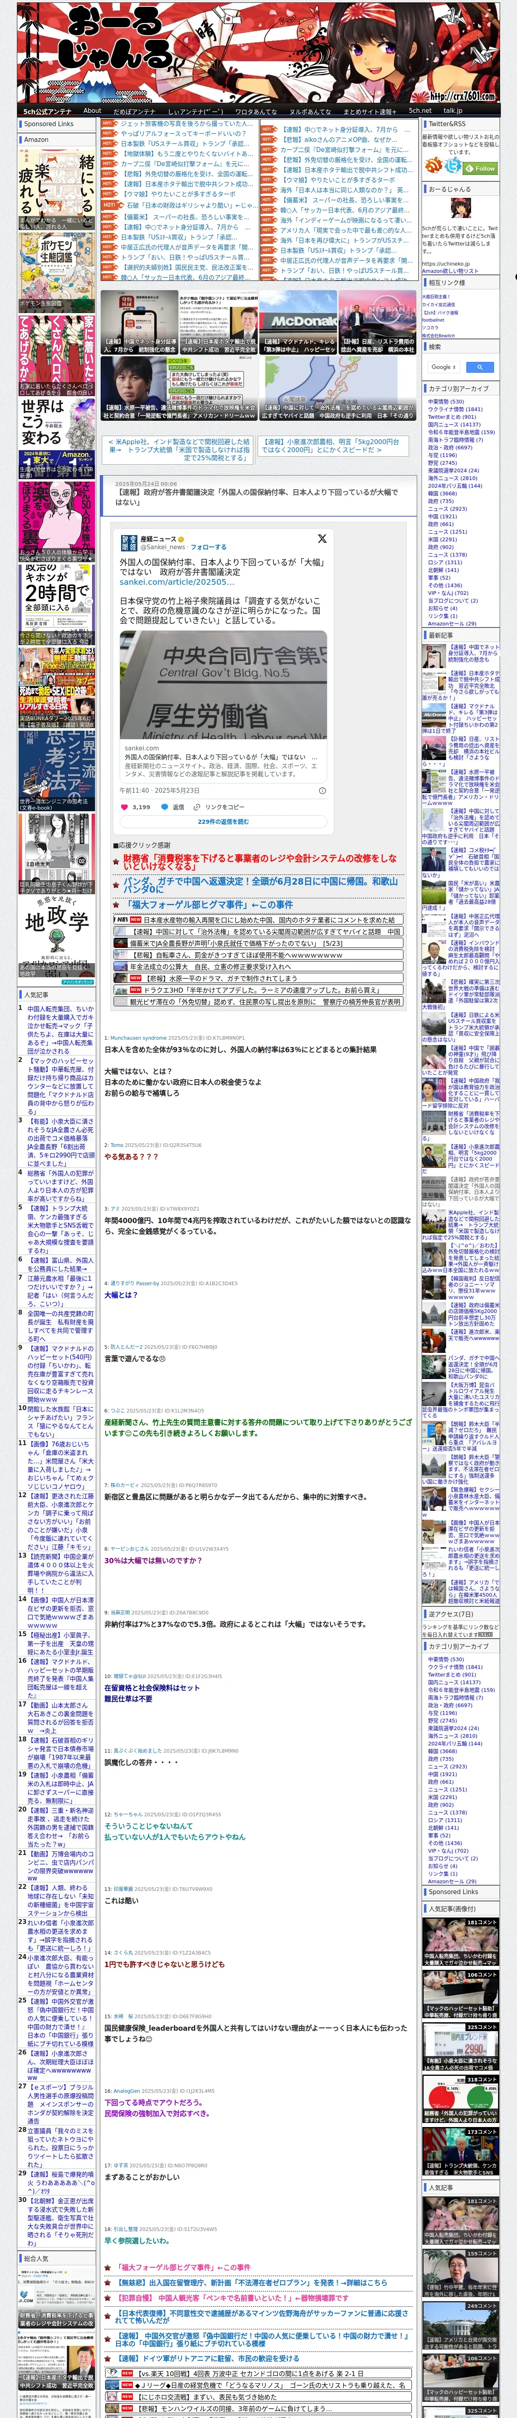The image size is (517, 2418).
Task: Select 中華還憑 (530) category
Action: click(x=446, y=402)
